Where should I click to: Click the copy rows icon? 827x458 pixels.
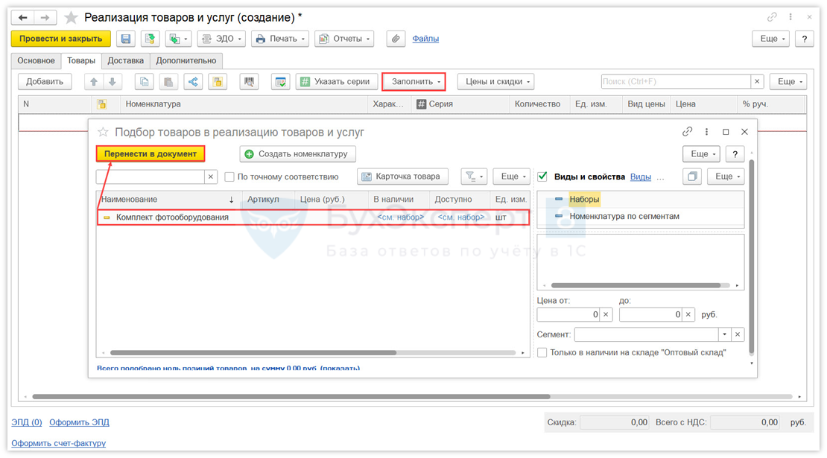(144, 82)
